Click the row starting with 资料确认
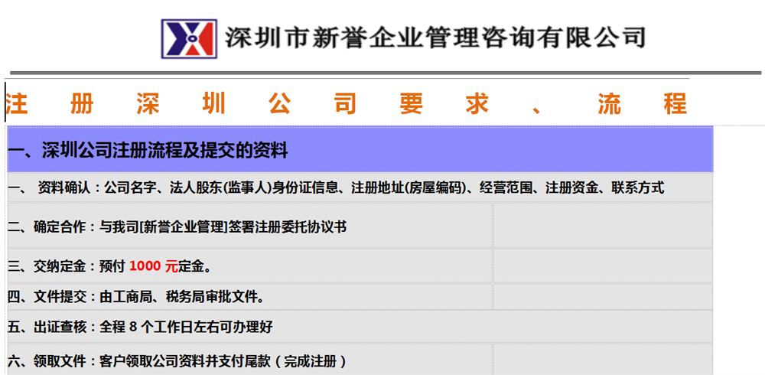Viewport: 765px width, 375px height. point(360,187)
